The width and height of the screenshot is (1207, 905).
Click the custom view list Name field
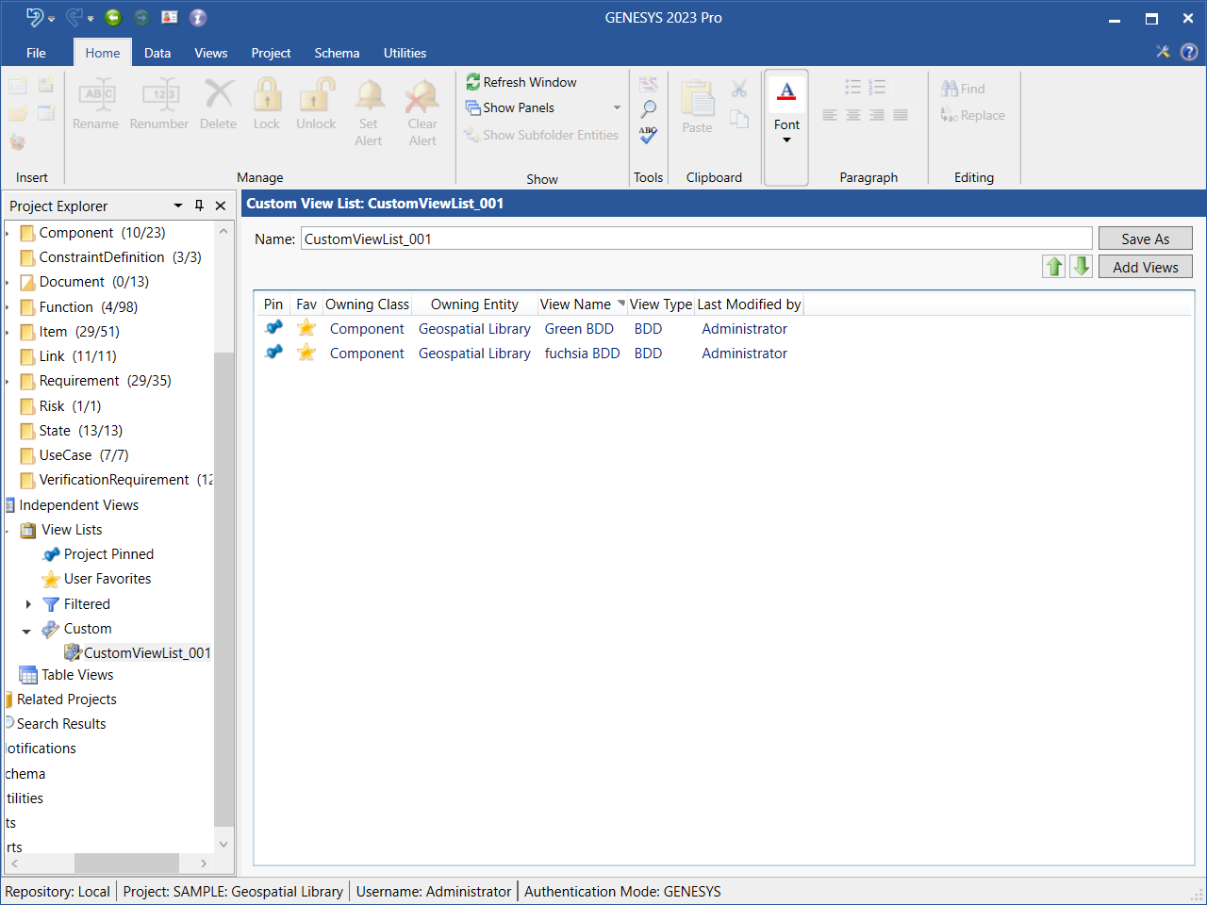[x=696, y=239]
